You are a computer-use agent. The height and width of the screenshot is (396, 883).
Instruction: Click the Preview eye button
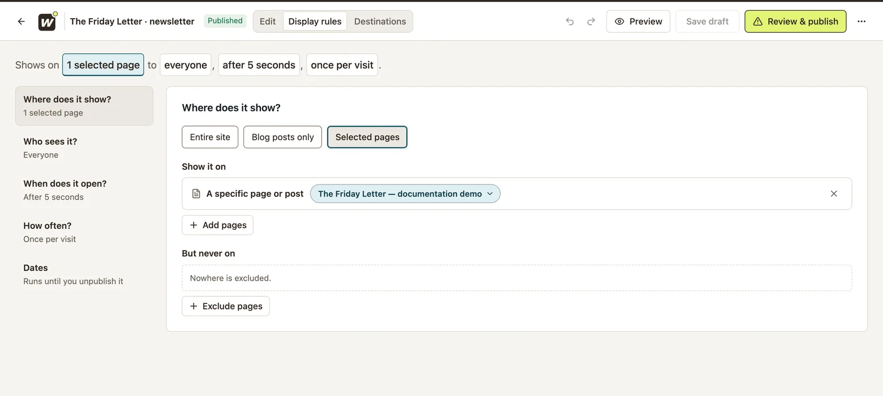point(638,21)
